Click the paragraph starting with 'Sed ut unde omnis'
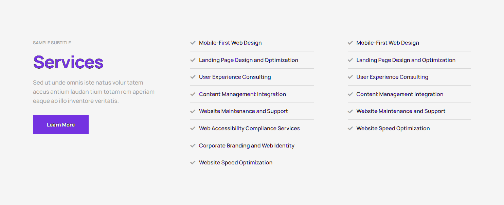The height and width of the screenshot is (205, 504). (94, 92)
